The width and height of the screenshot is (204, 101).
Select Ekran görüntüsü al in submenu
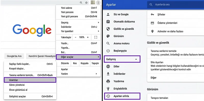(x=30, y=90)
